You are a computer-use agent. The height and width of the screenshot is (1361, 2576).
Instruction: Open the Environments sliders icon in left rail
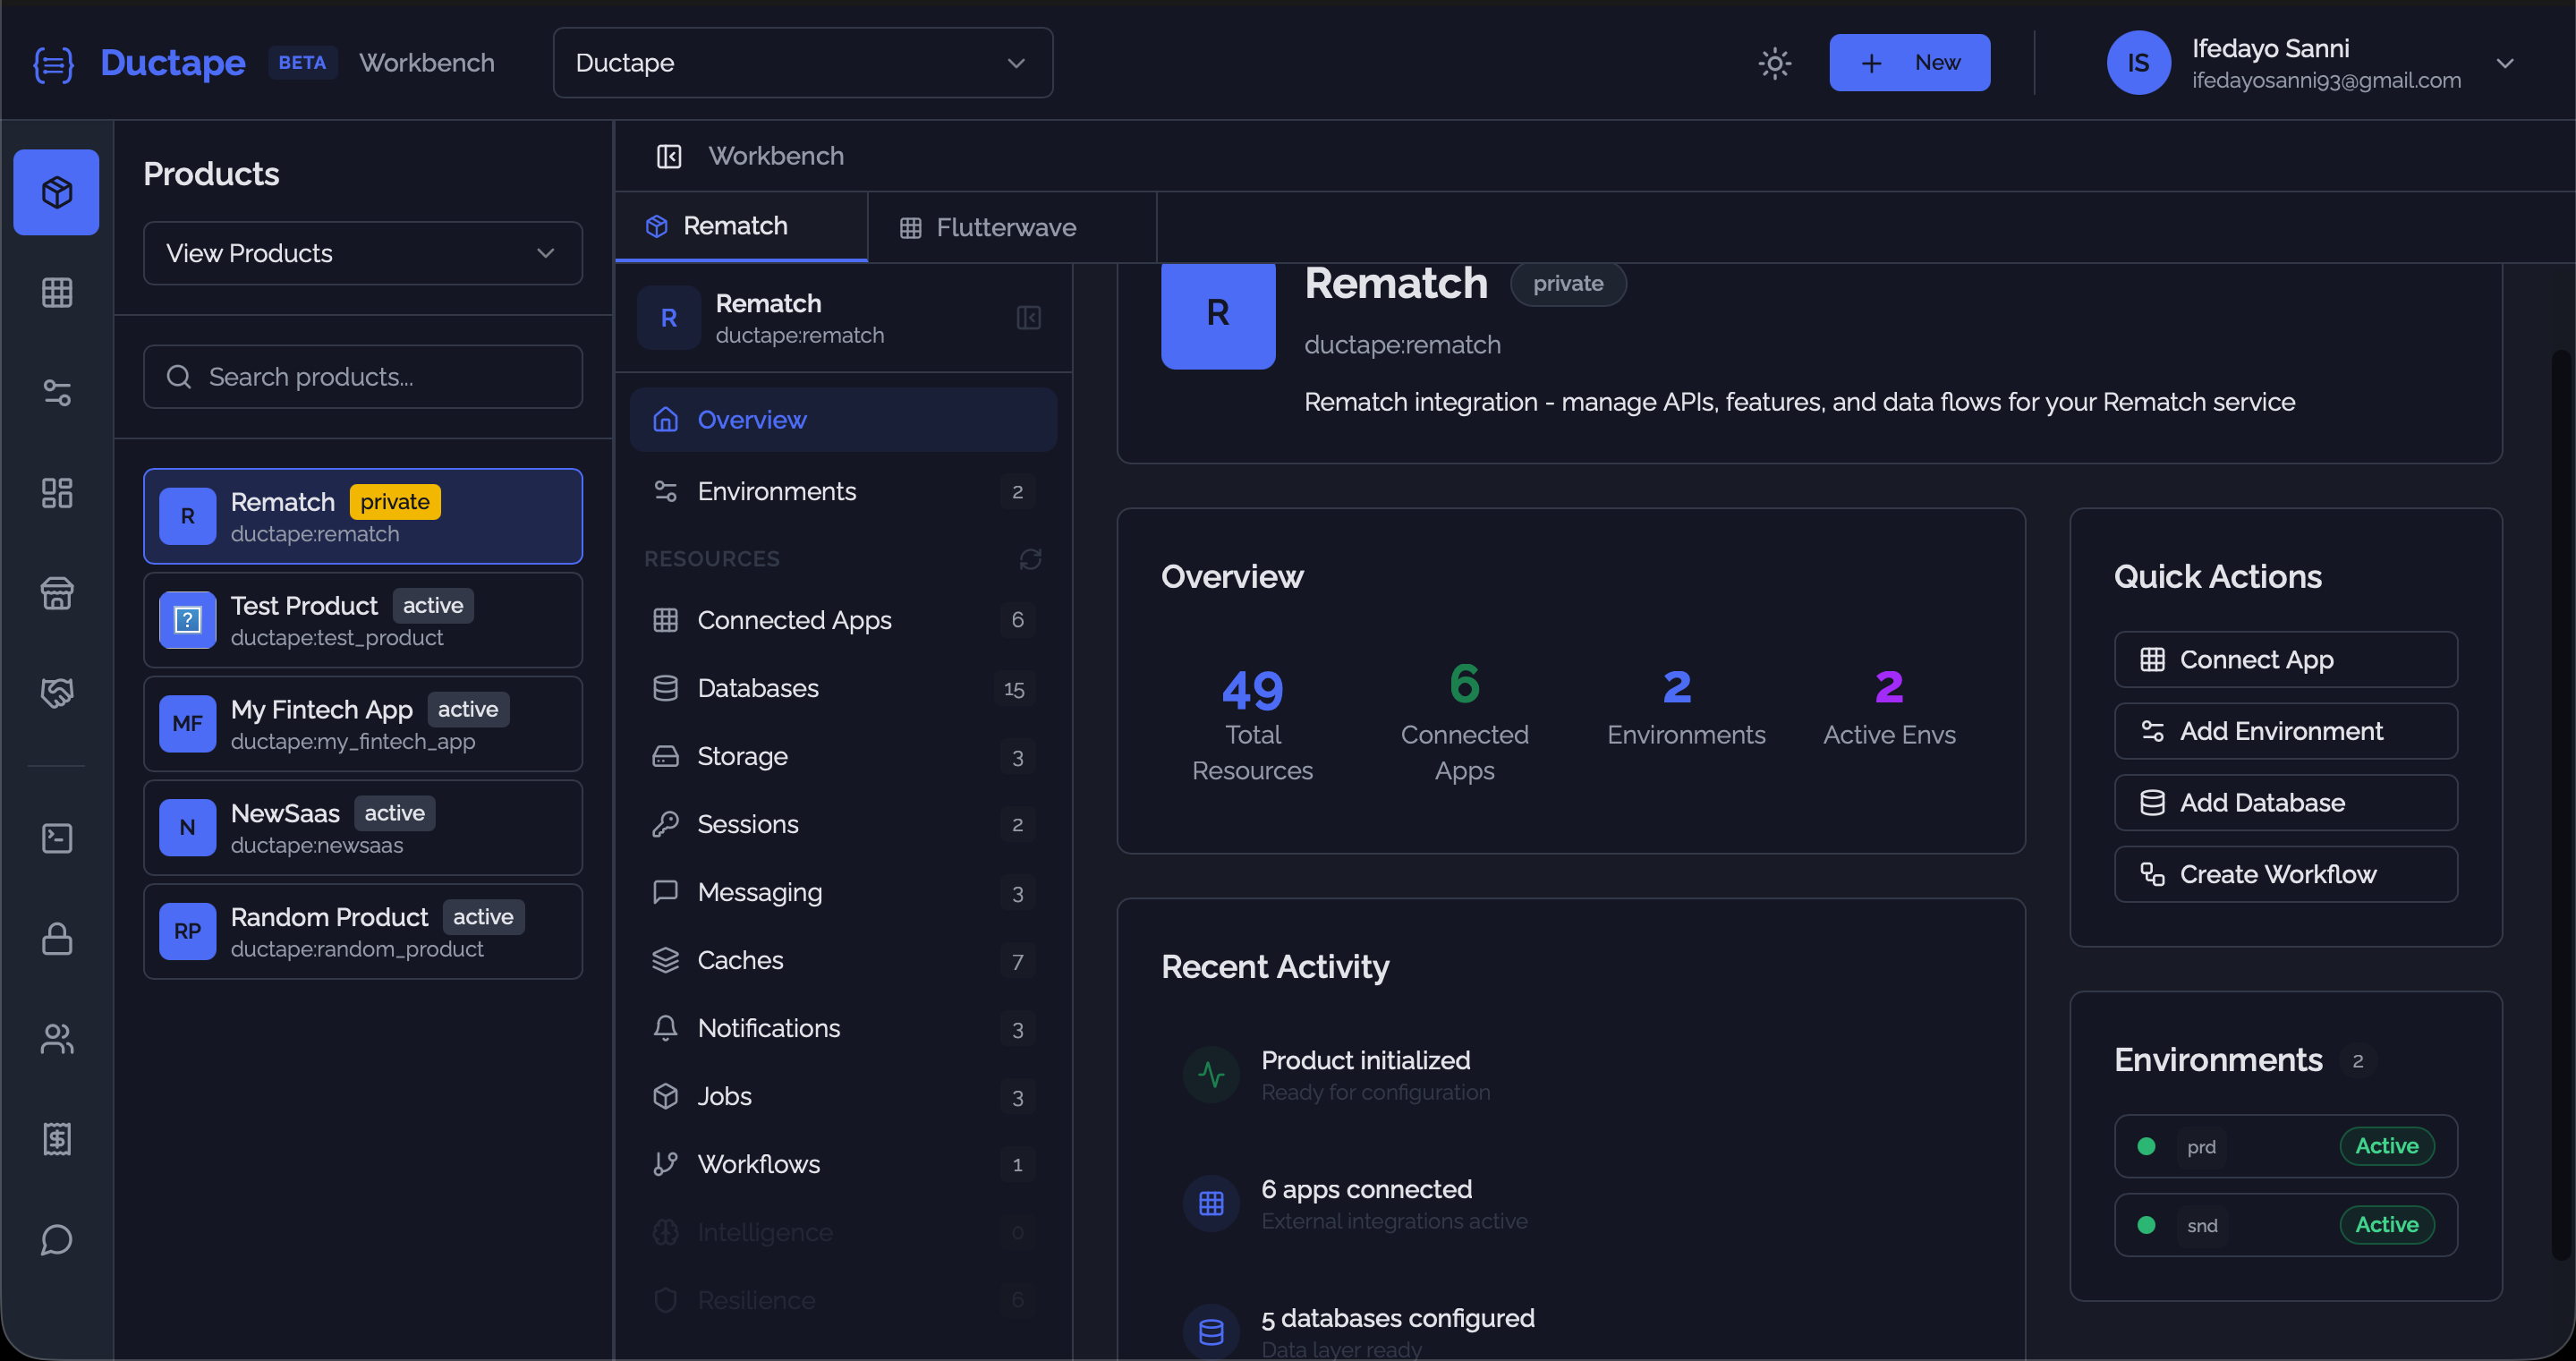[x=57, y=393]
